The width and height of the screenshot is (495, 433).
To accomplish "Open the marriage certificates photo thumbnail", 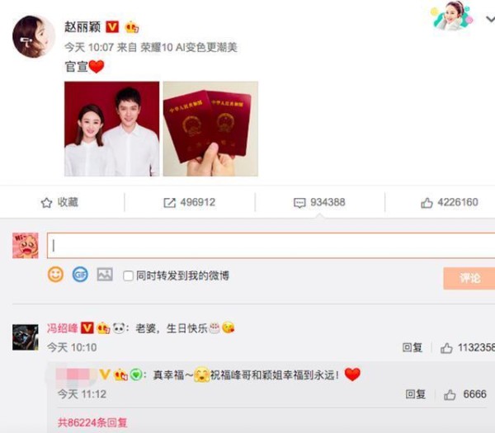I will point(210,129).
